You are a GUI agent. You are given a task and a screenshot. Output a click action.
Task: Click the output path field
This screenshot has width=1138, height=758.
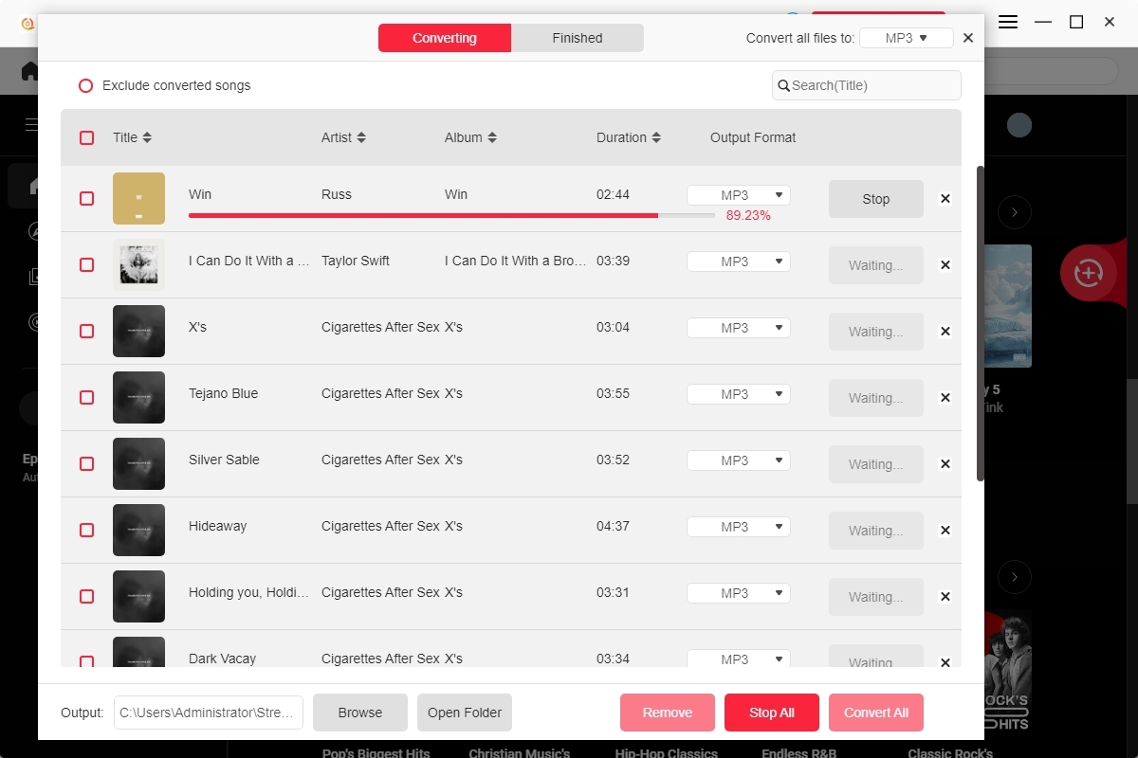coord(209,713)
